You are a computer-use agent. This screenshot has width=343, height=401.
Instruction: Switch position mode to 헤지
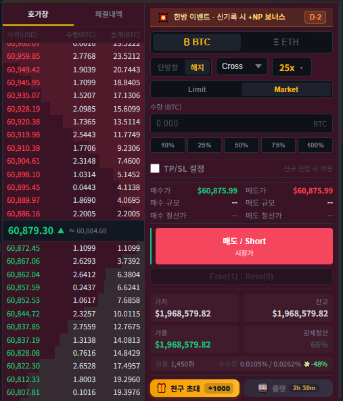197,67
